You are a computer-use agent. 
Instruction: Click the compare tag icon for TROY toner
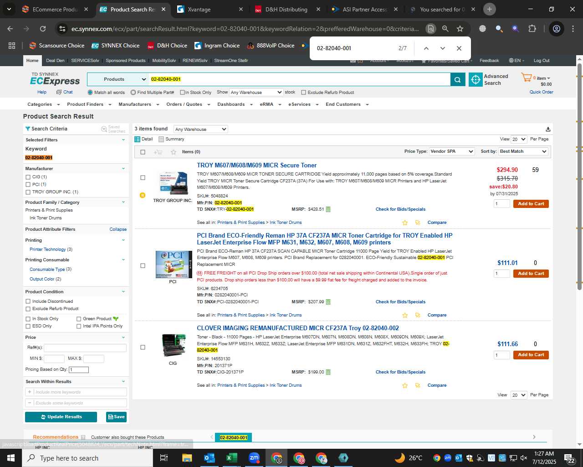point(418,223)
